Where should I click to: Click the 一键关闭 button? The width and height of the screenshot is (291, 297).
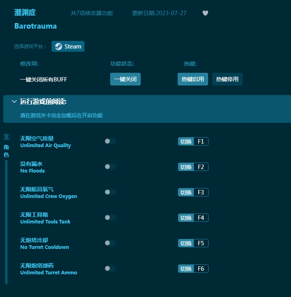click(125, 79)
